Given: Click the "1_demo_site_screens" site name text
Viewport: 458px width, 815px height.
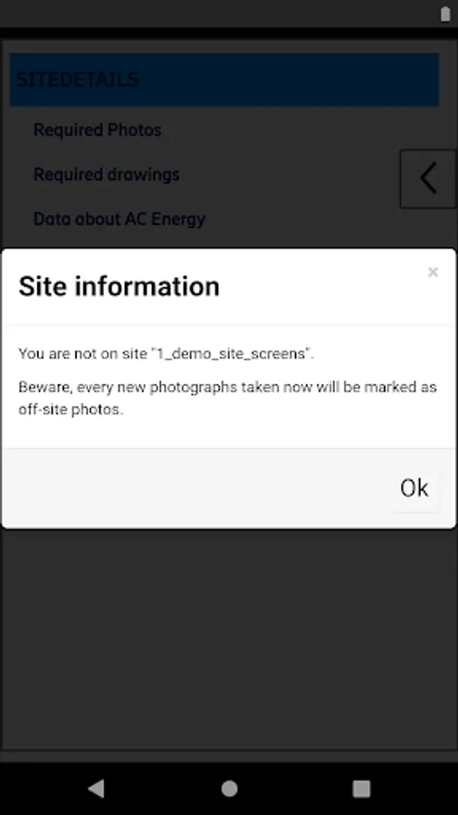Looking at the screenshot, I should 231,354.
